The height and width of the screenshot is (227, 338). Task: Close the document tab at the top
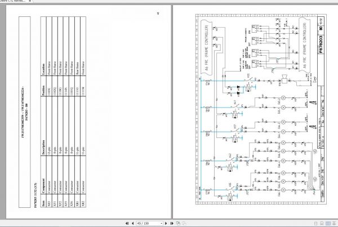point(30,1)
